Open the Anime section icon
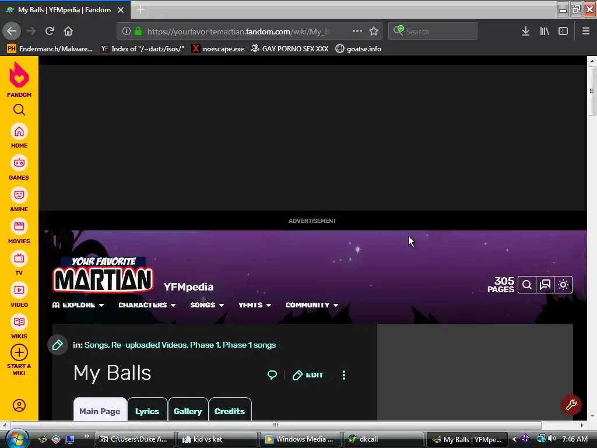The width and height of the screenshot is (597, 448). tap(19, 195)
